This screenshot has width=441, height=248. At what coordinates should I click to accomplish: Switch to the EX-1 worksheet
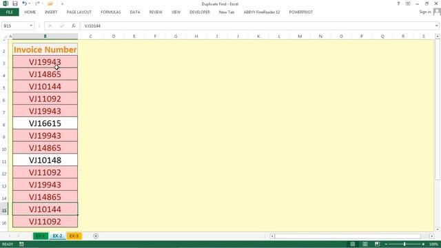pos(40,236)
